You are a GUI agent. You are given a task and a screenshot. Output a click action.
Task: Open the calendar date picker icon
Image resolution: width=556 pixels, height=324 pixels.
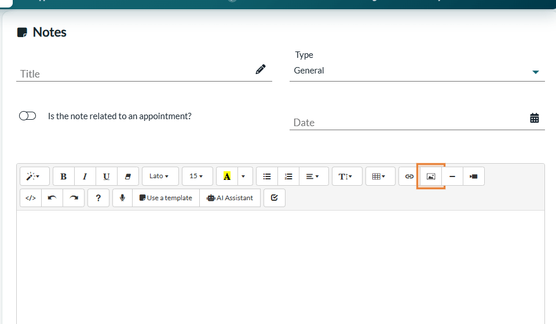click(x=535, y=118)
